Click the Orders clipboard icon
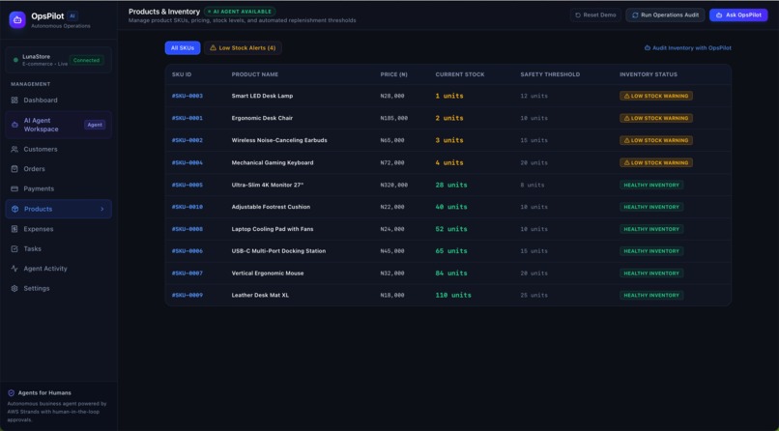Image resolution: width=779 pixels, height=431 pixels. tap(14, 169)
